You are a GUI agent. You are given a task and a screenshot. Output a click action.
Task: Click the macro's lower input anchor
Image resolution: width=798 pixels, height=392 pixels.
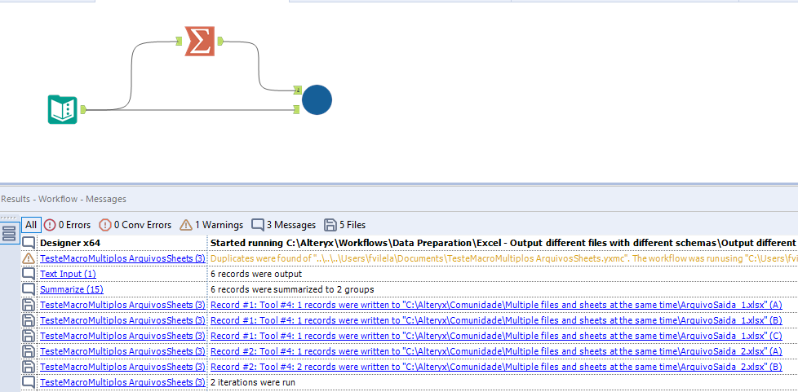tap(296, 109)
